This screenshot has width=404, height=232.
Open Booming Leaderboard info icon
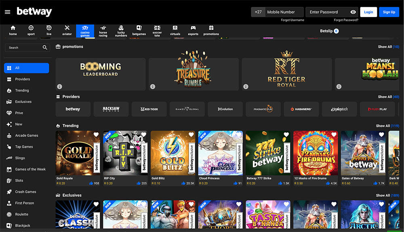(59, 86)
